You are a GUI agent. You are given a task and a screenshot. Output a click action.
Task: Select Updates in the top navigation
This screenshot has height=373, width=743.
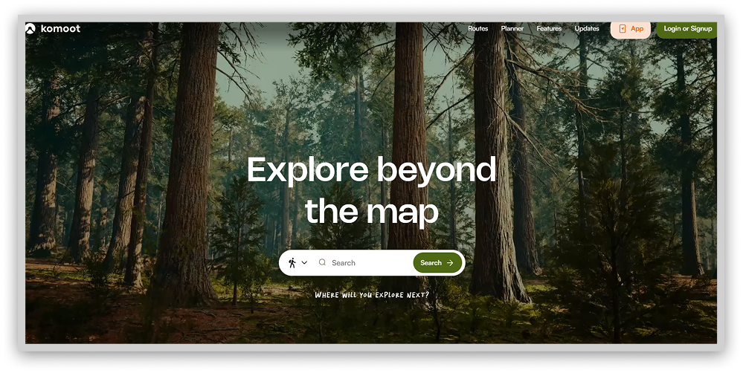pyautogui.click(x=587, y=29)
